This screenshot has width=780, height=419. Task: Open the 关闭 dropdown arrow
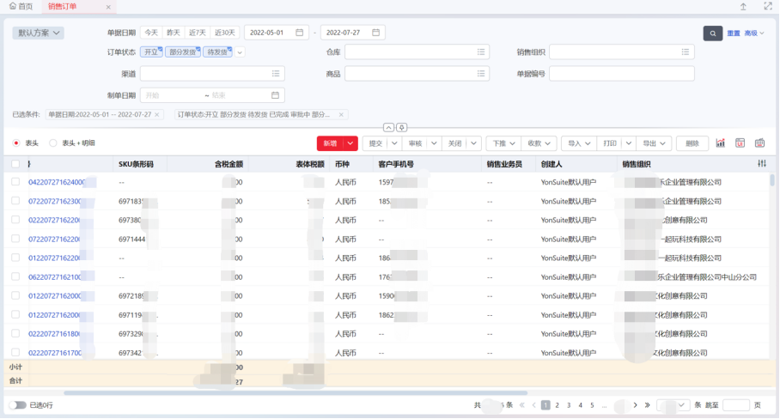point(473,143)
